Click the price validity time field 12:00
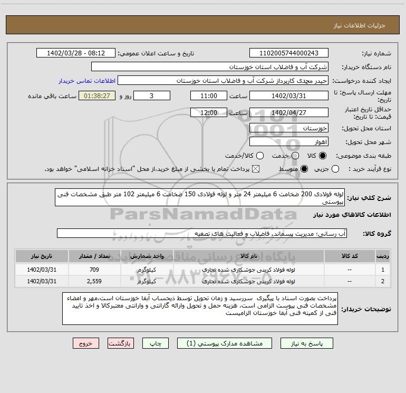 click(x=209, y=112)
